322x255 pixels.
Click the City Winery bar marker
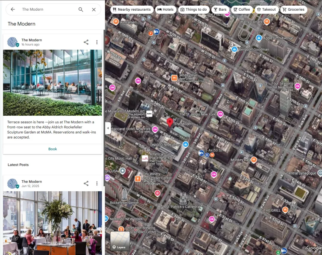point(138,178)
